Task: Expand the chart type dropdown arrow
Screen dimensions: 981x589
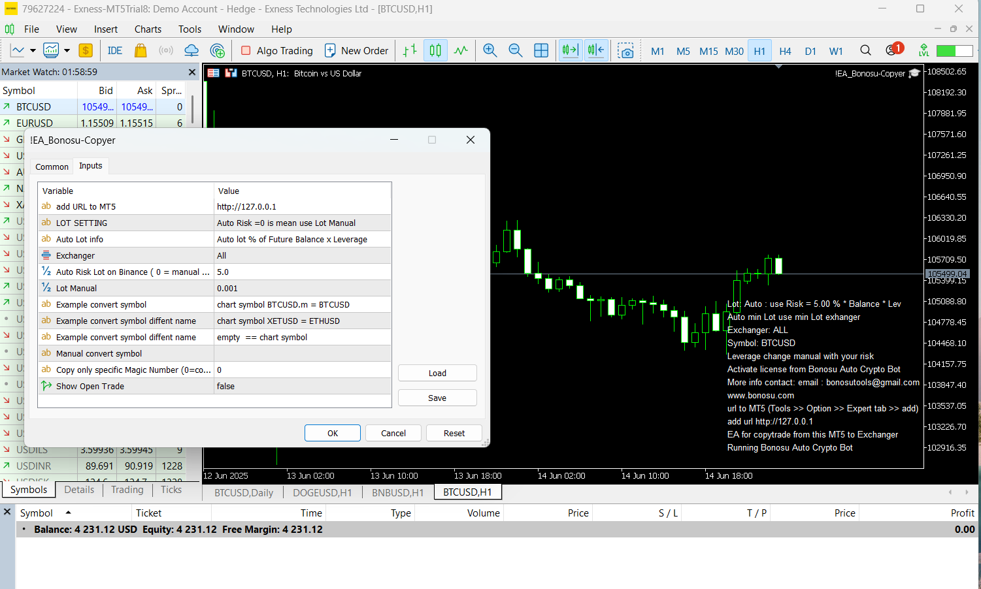Action: [x=33, y=50]
